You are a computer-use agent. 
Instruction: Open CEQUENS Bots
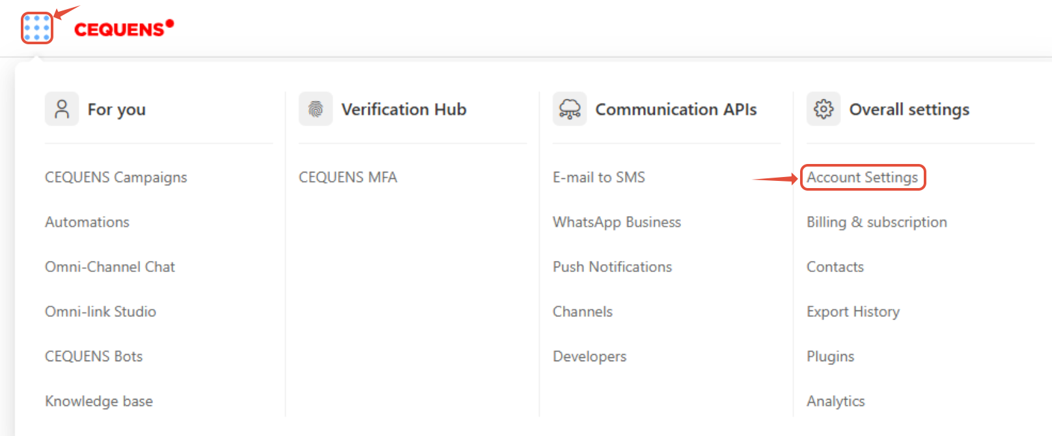(x=94, y=357)
